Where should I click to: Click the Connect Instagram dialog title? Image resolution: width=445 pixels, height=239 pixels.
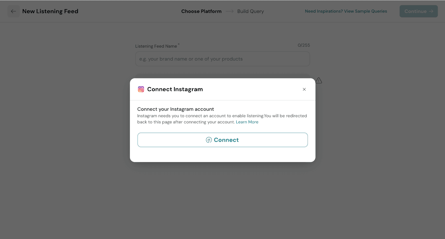coord(175,89)
